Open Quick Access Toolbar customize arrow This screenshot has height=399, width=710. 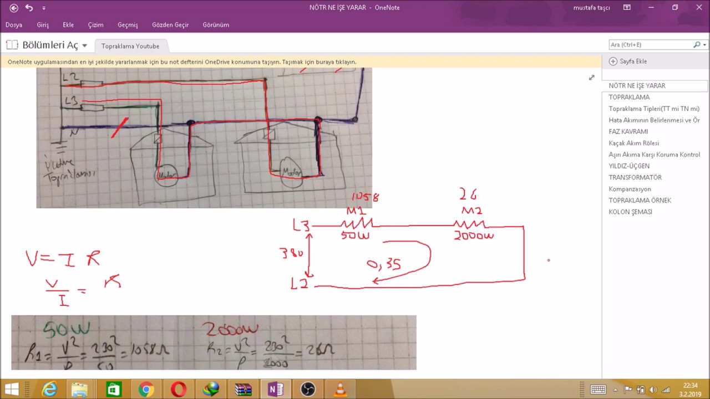point(44,8)
